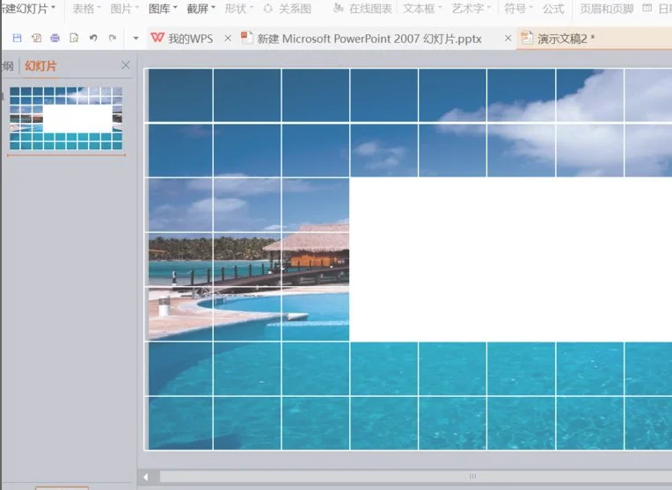Switch to the 我的WPS tab
672x490 pixels.
(x=190, y=39)
